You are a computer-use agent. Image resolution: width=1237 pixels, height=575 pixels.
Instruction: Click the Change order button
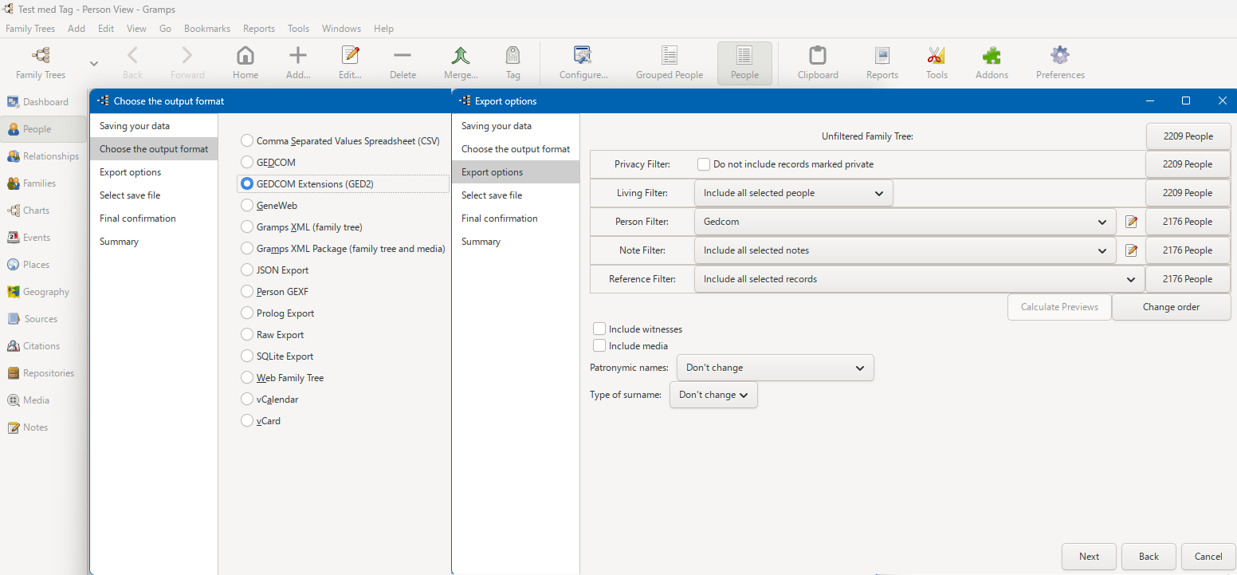[x=1171, y=307]
